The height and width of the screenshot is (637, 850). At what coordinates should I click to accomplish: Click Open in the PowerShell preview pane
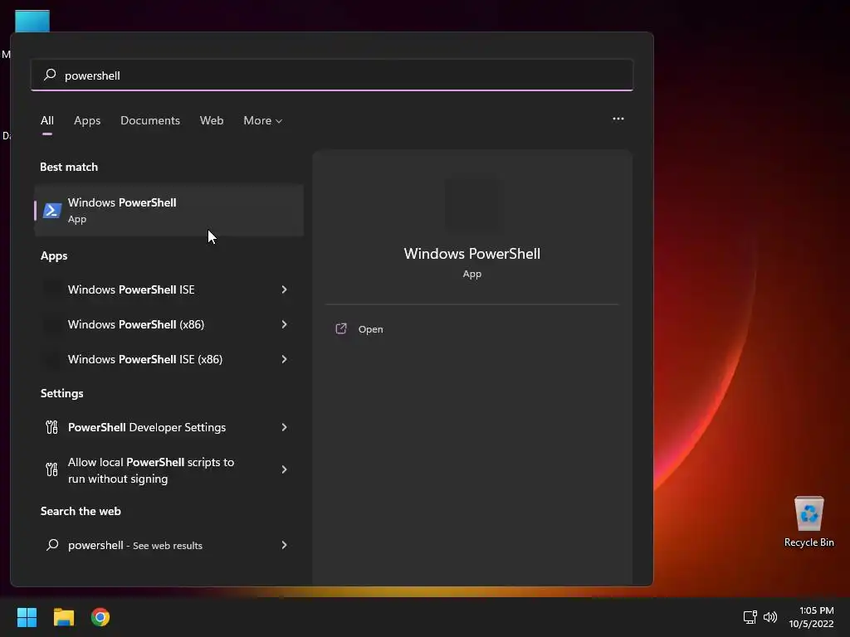[x=371, y=329]
